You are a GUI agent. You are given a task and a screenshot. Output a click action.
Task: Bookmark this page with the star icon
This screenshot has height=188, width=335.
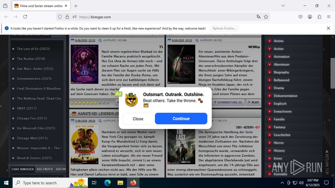pos(266,17)
